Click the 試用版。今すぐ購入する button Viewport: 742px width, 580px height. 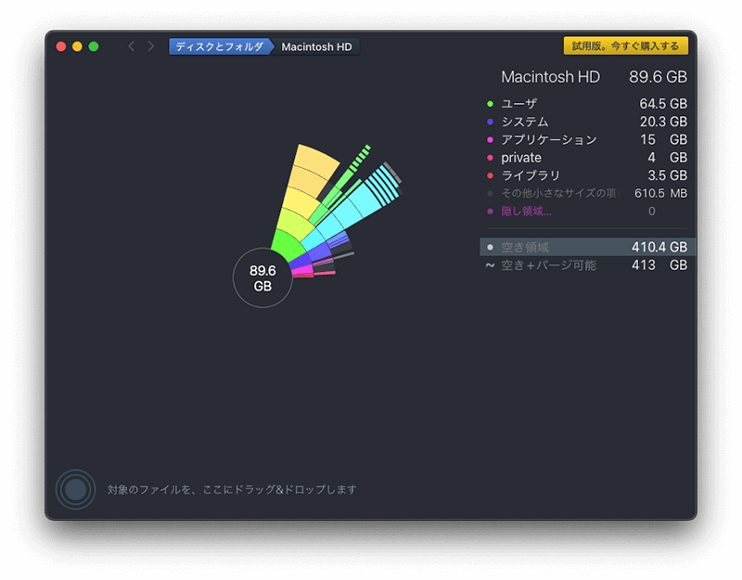click(x=625, y=45)
